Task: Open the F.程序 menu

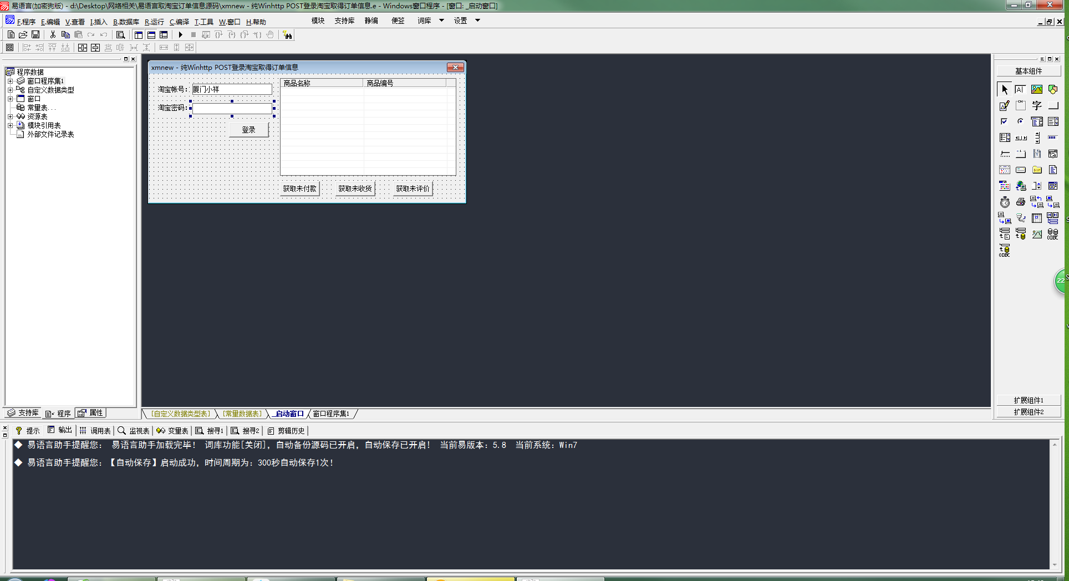Action: point(26,22)
